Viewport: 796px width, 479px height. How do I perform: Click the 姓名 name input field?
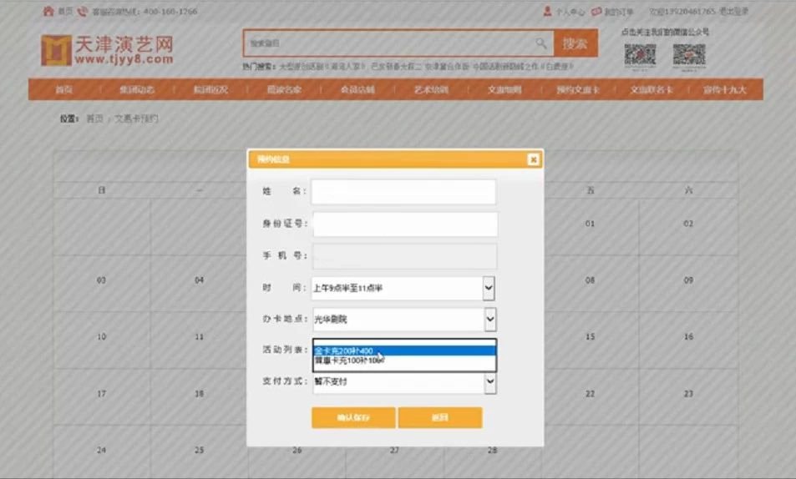pyautogui.click(x=403, y=192)
